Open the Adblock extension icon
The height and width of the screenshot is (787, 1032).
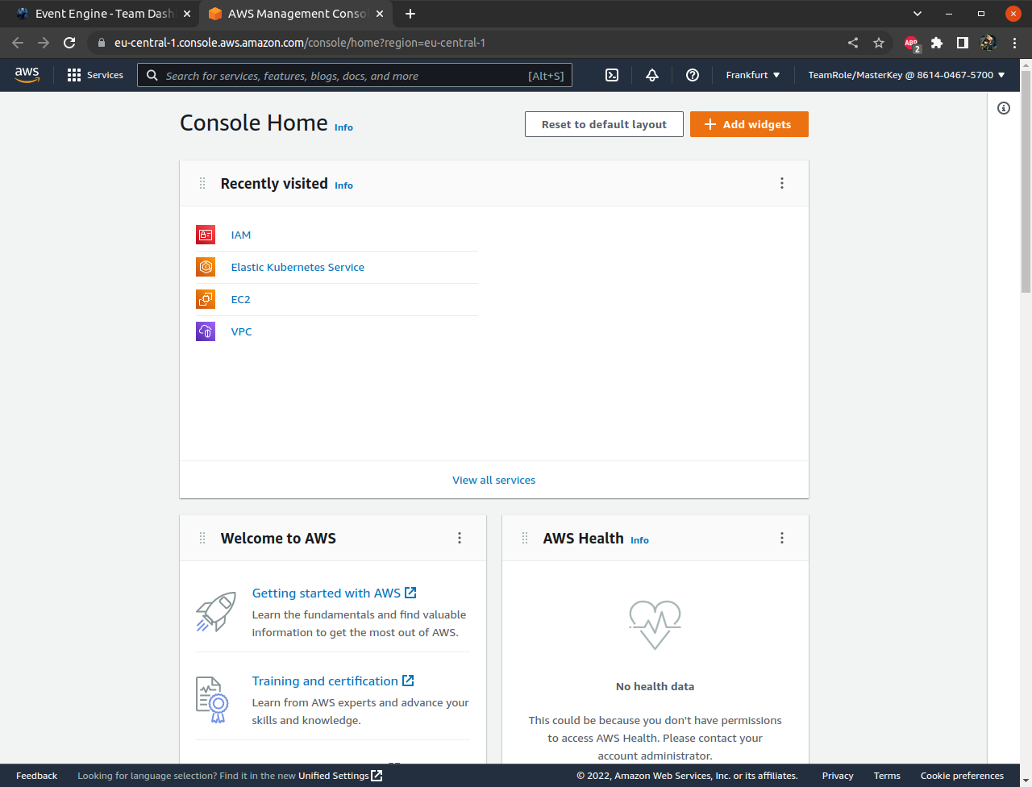911,44
